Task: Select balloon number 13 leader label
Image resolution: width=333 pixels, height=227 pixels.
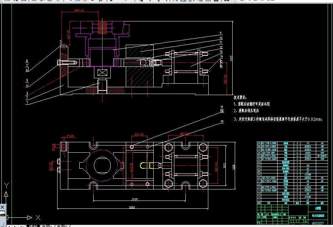Action: click(x=221, y=51)
